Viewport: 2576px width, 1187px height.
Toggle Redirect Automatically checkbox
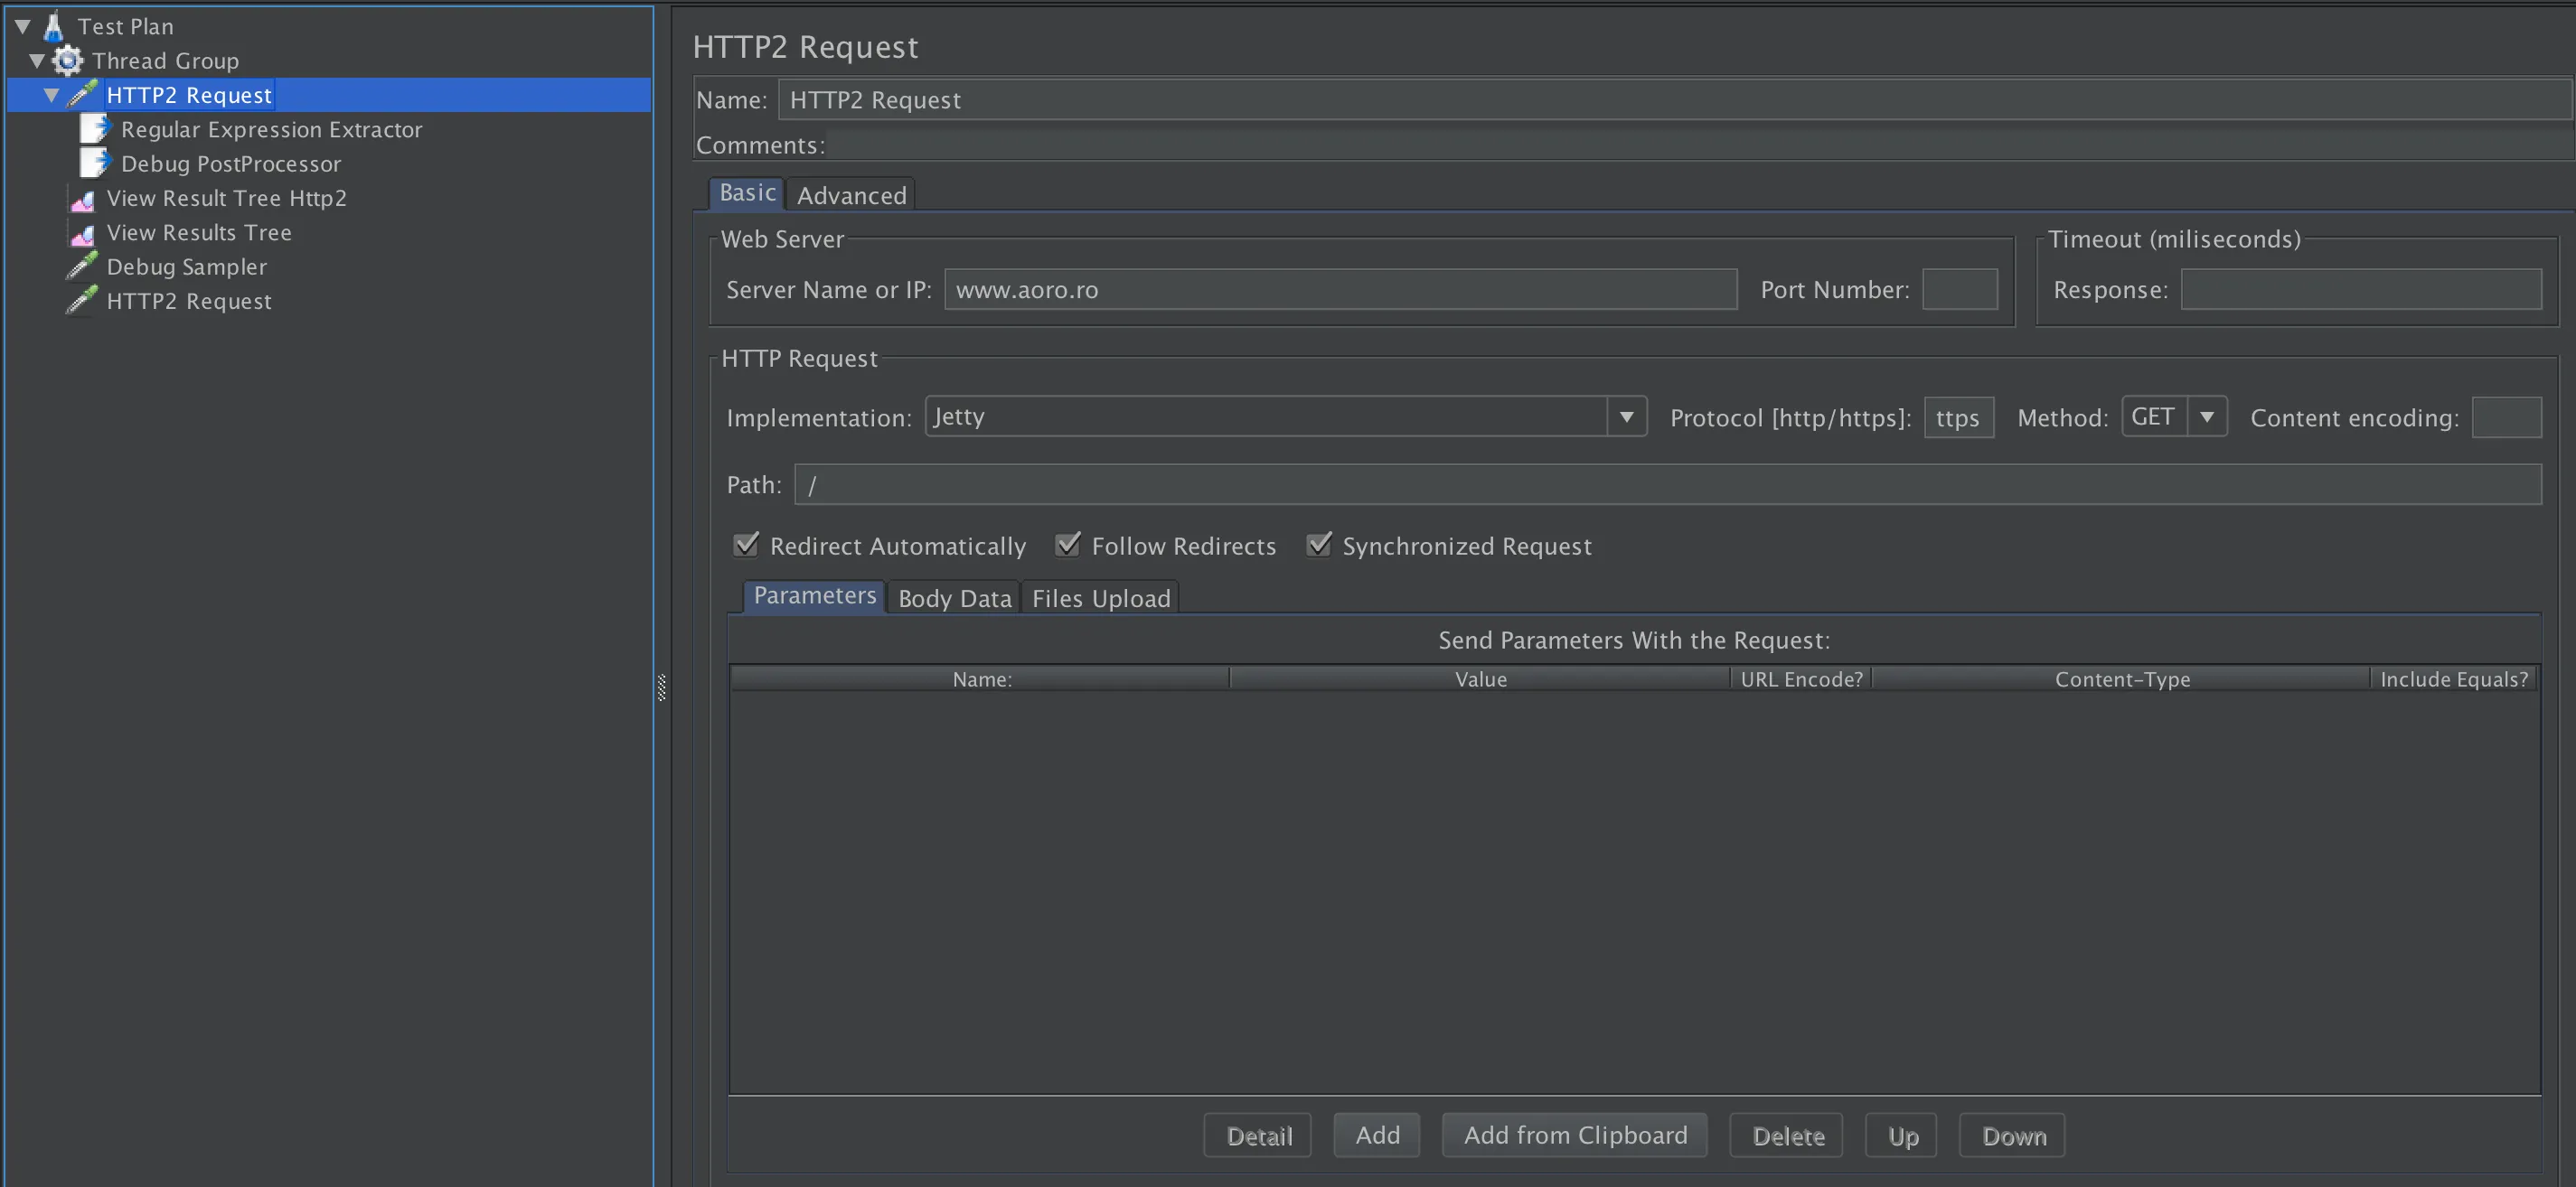tap(746, 545)
